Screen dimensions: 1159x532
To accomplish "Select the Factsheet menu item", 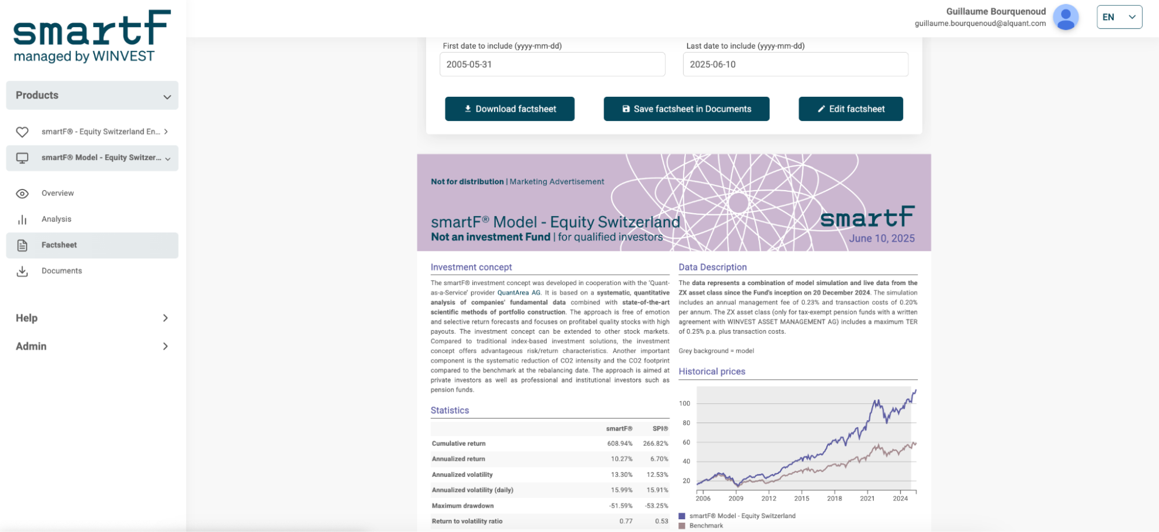I will (92, 246).
